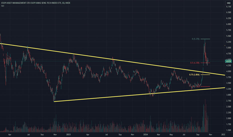Screen dimensions: 233x137
Task: Click the 2.500 price axis label
Action: 228,107
